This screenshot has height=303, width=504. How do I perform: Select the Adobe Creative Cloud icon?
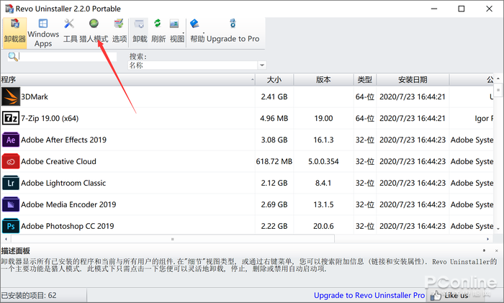click(x=11, y=161)
